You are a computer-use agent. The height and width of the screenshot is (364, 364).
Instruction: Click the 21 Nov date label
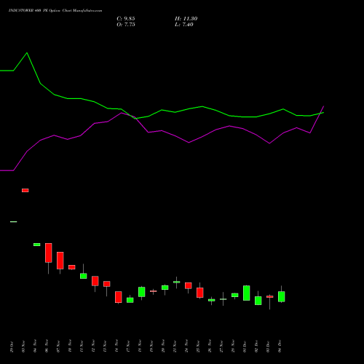point(175,347)
